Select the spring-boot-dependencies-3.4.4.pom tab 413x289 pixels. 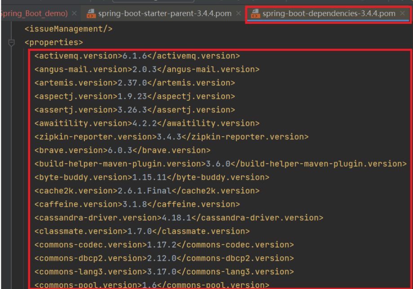coord(329,13)
